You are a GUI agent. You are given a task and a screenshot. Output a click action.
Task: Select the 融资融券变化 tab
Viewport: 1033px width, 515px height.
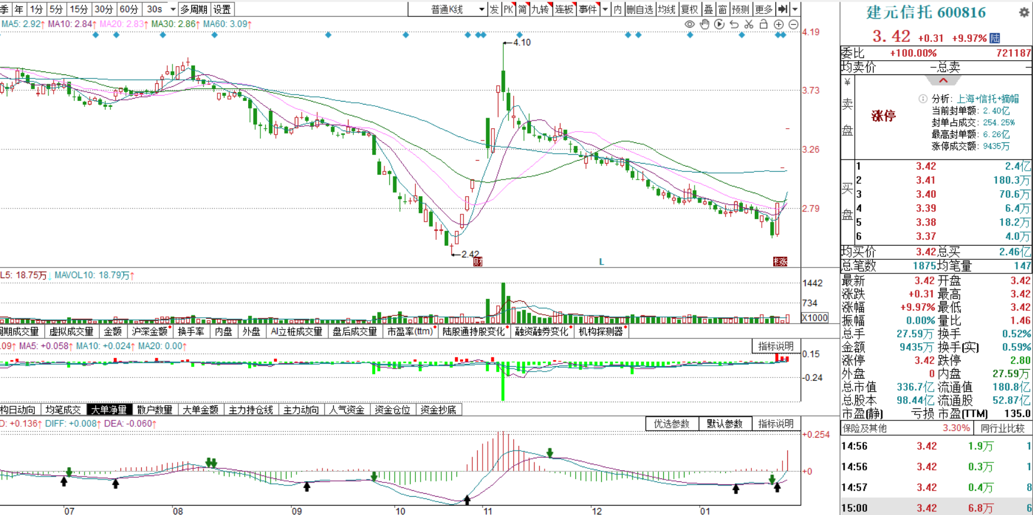pos(542,331)
